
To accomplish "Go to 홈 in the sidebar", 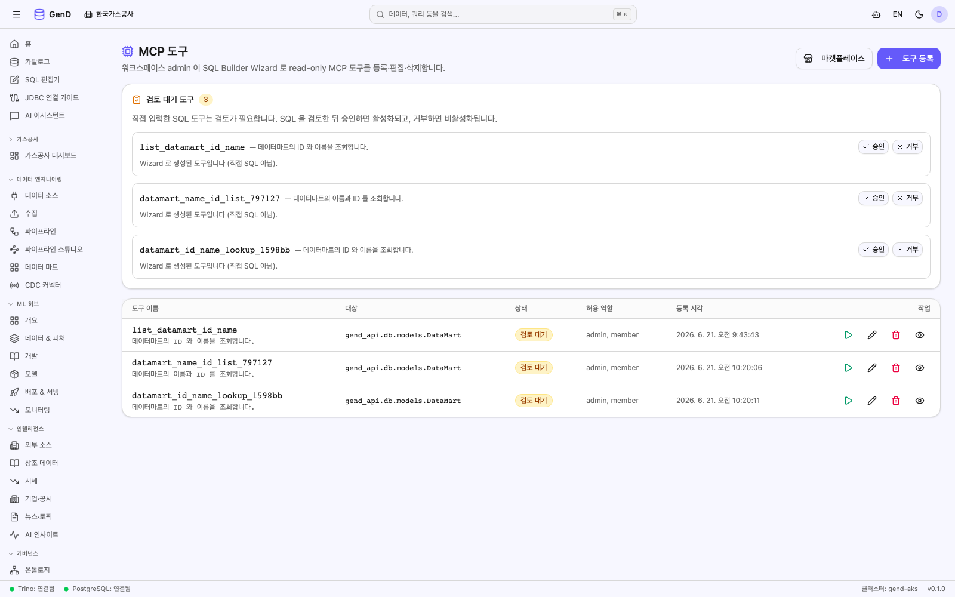I will pyautogui.click(x=53, y=44).
